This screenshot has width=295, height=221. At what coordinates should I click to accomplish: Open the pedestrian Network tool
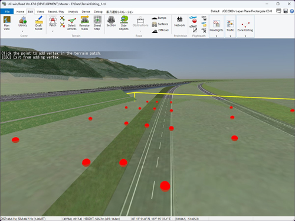179,21
